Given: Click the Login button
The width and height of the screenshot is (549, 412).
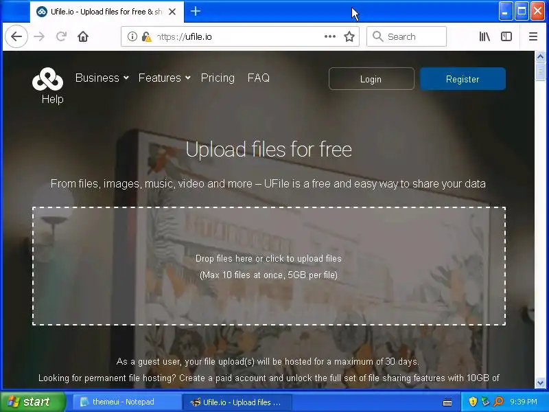Looking at the screenshot, I should pos(371,79).
